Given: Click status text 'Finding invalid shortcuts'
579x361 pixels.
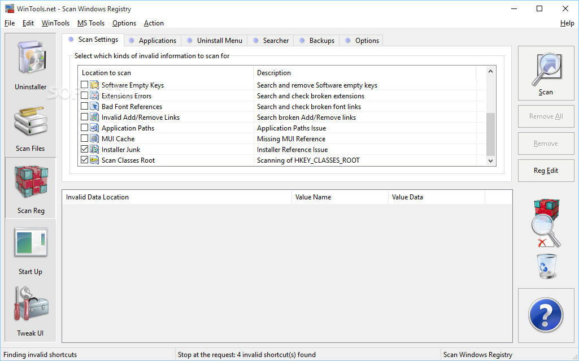Looking at the screenshot, I should pos(40,355).
